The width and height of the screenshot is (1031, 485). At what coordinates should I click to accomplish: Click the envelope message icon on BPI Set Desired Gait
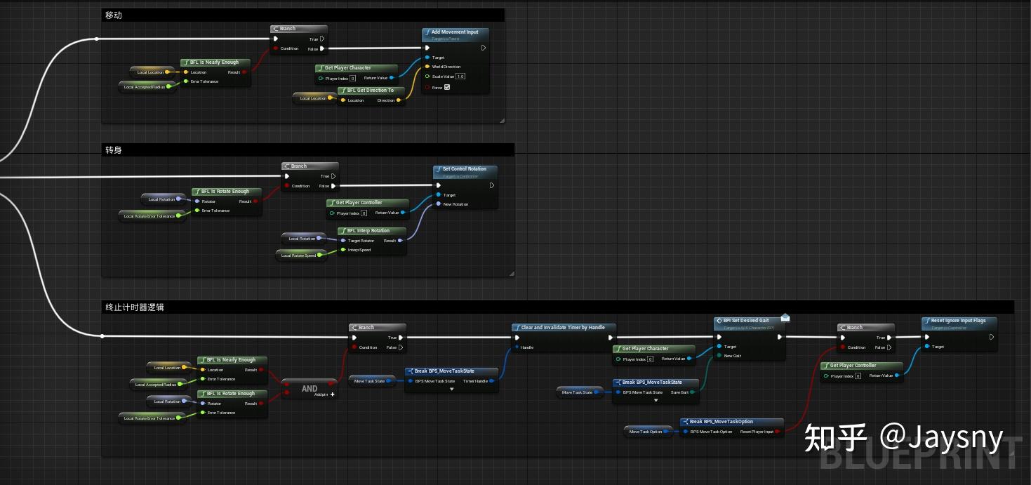coord(785,318)
